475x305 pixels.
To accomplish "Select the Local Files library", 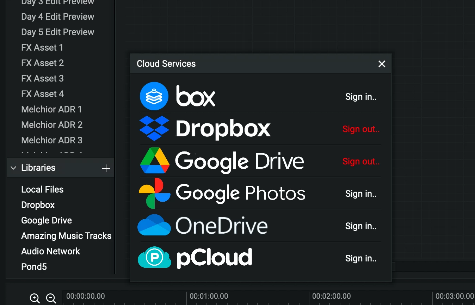I will coord(42,189).
